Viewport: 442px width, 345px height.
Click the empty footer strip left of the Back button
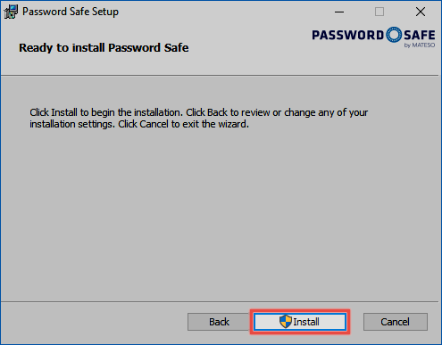coord(94,323)
